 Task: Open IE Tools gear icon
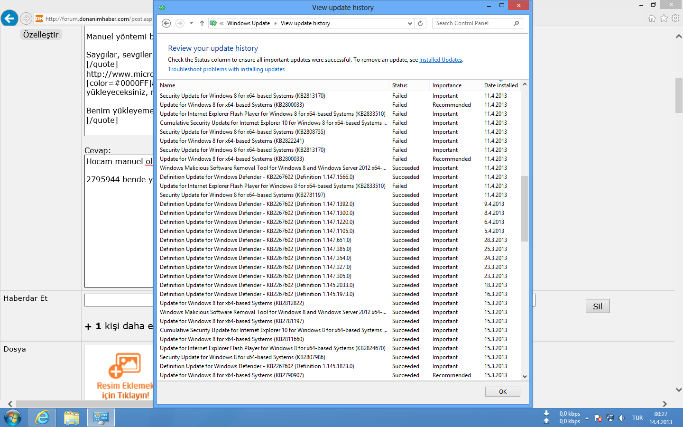pyautogui.click(x=675, y=19)
